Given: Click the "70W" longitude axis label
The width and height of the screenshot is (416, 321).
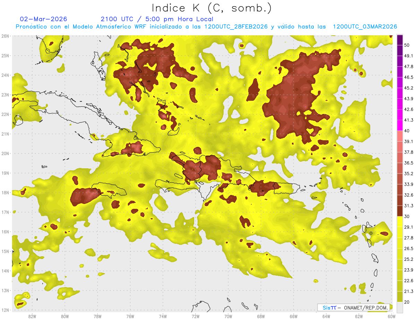Looking at the screenshot, I should click(x=228, y=316).
